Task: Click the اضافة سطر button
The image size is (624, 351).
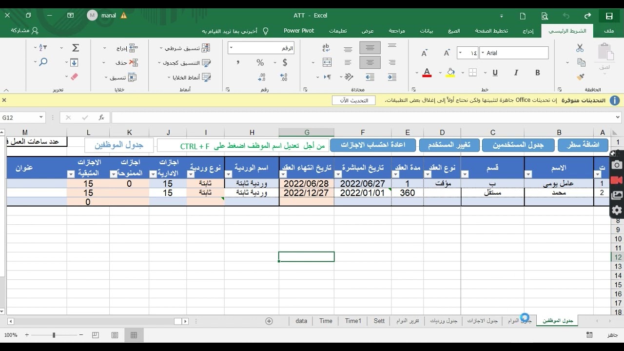Action: [583, 145]
